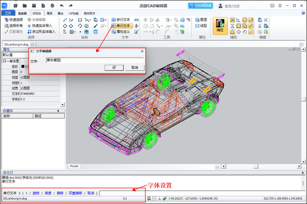Click the properties panel scroll down arrow

point(63,105)
